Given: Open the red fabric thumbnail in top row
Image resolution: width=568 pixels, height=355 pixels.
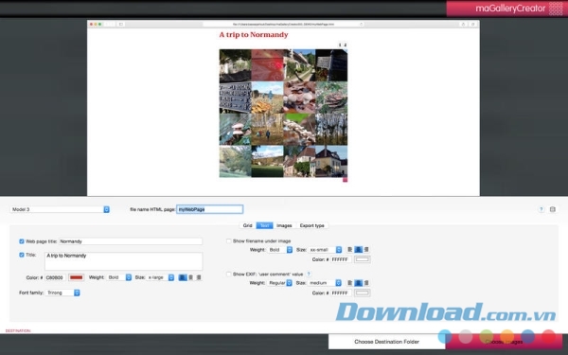Looking at the screenshot, I should pyautogui.click(x=267, y=65).
